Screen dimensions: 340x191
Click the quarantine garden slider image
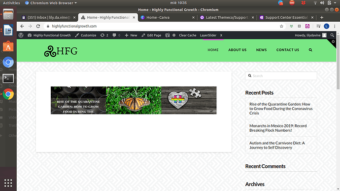pos(78,100)
